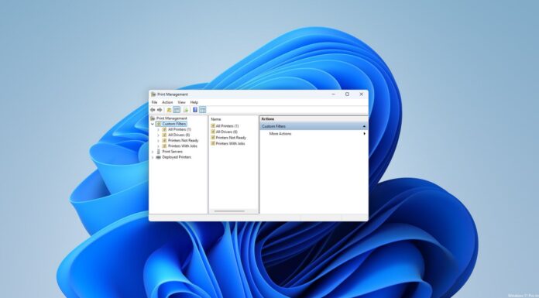Click the Print Management title bar icon
Screen dimensions: 539x298
[153, 94]
